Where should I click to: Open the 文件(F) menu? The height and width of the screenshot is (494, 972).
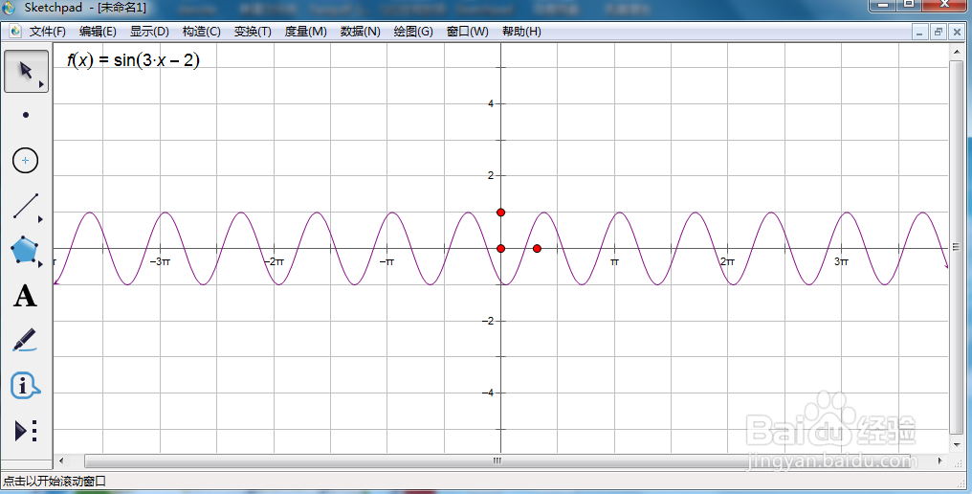point(48,32)
